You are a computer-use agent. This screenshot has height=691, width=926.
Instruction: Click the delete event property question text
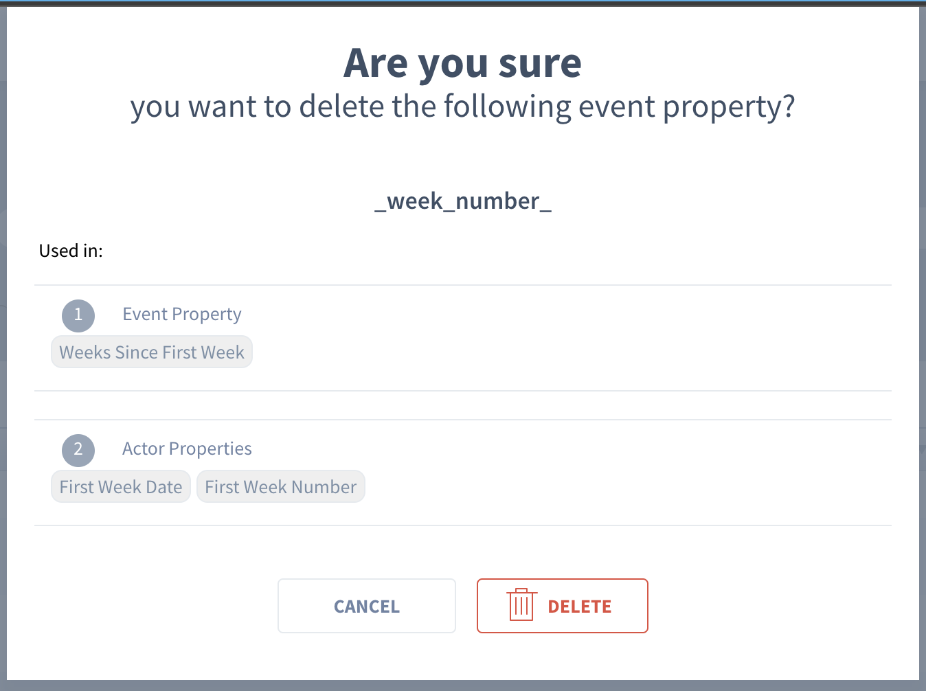pyautogui.click(x=463, y=107)
